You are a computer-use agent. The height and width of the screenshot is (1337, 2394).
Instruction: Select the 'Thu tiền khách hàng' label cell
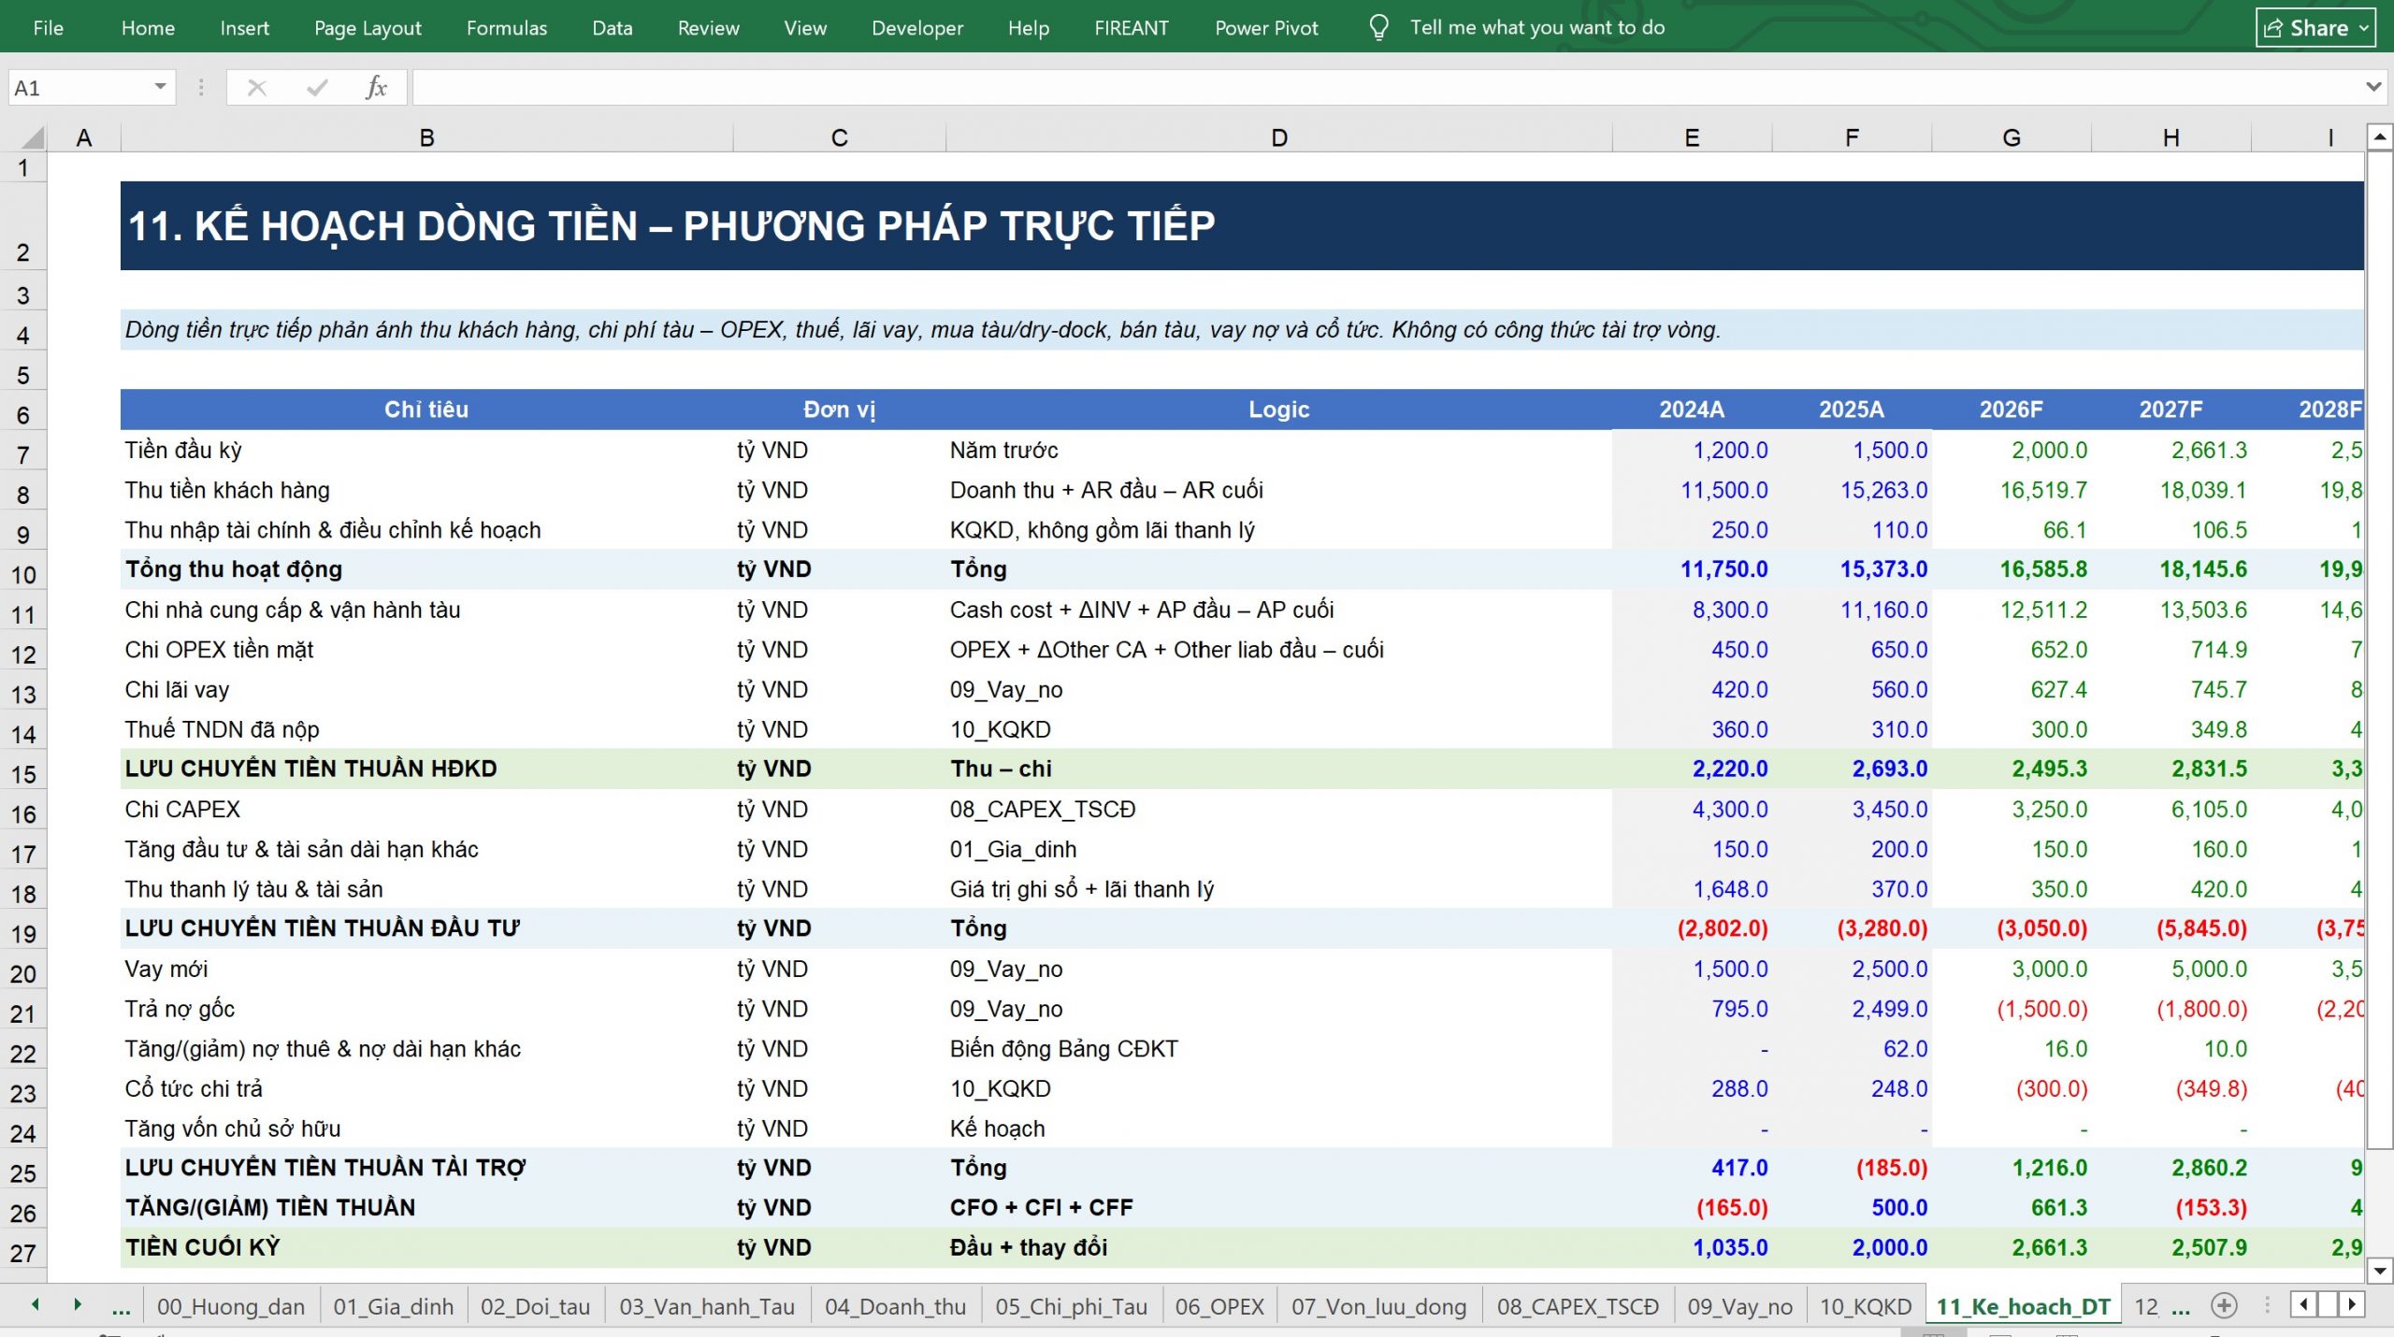pyautogui.click(x=426, y=490)
